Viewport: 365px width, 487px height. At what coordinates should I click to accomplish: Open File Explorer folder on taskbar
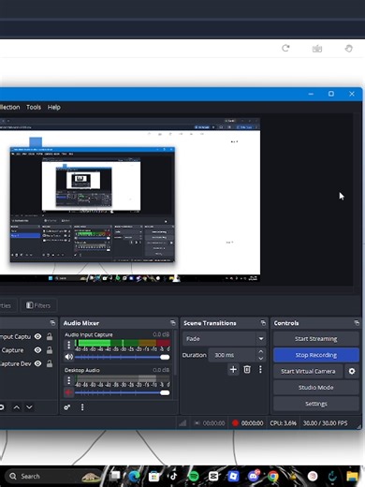tap(353, 477)
